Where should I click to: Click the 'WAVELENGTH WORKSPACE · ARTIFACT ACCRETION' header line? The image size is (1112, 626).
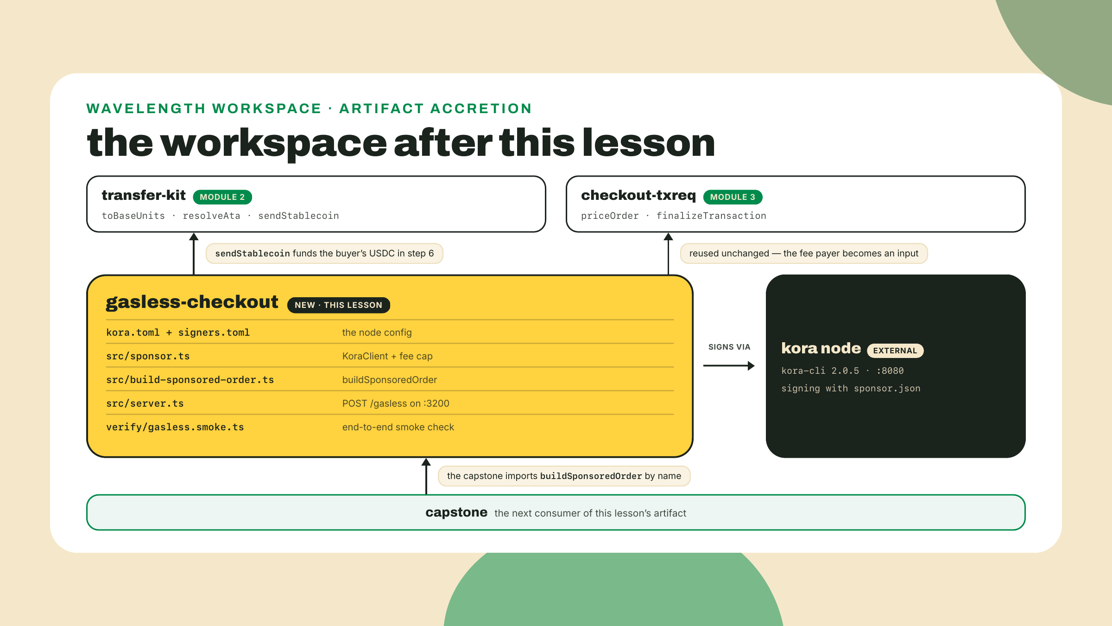coord(309,109)
